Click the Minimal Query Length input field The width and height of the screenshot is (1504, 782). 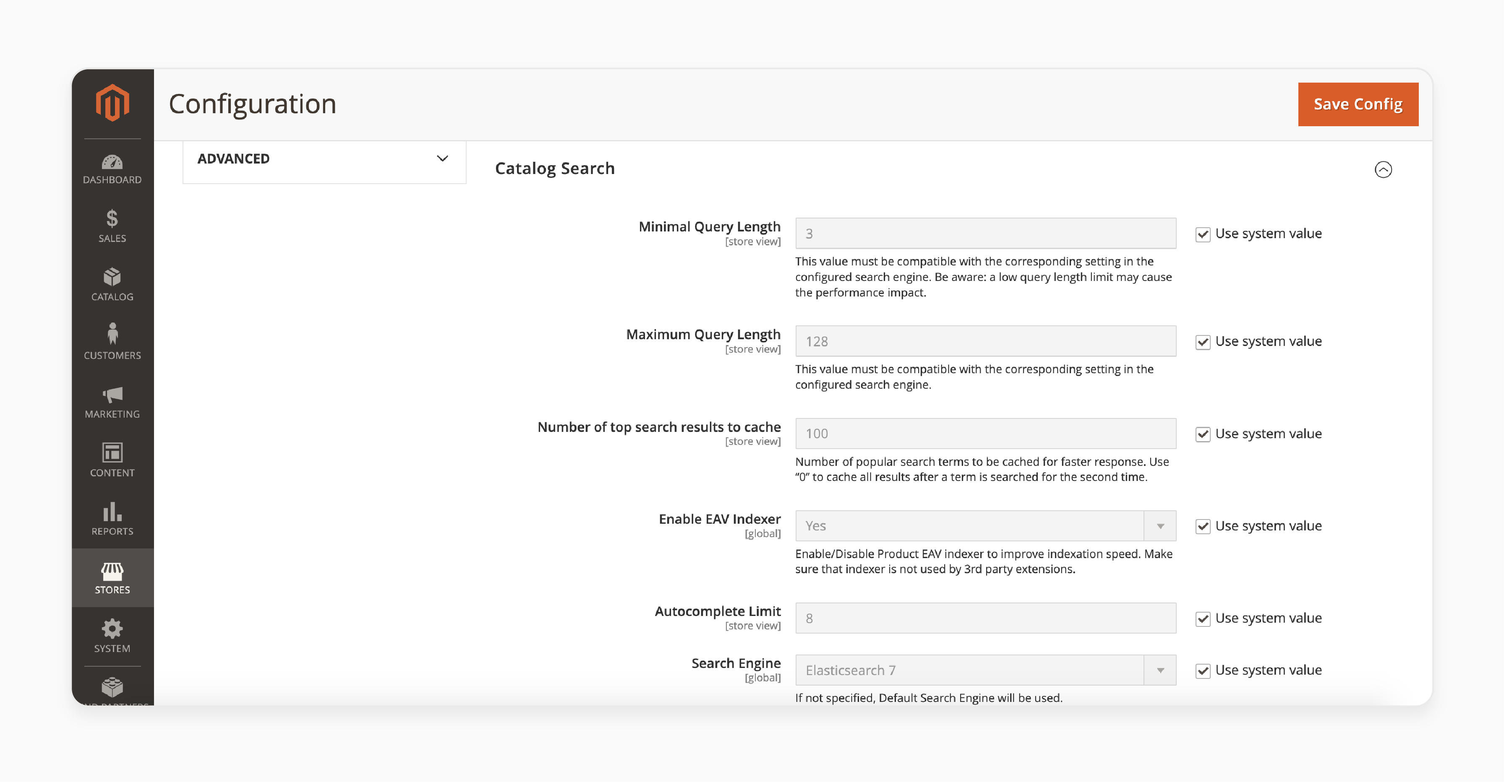pyautogui.click(x=986, y=234)
